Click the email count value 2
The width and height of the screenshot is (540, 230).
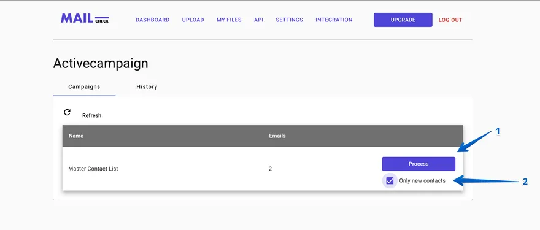coord(271,169)
